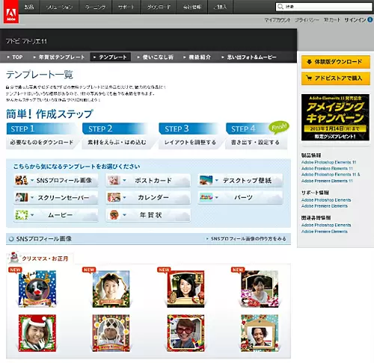Image resolution: width=374 pixels, height=363 pixels.
Task: Open the red sunglasses person template thumbnail
Action: tap(186, 333)
